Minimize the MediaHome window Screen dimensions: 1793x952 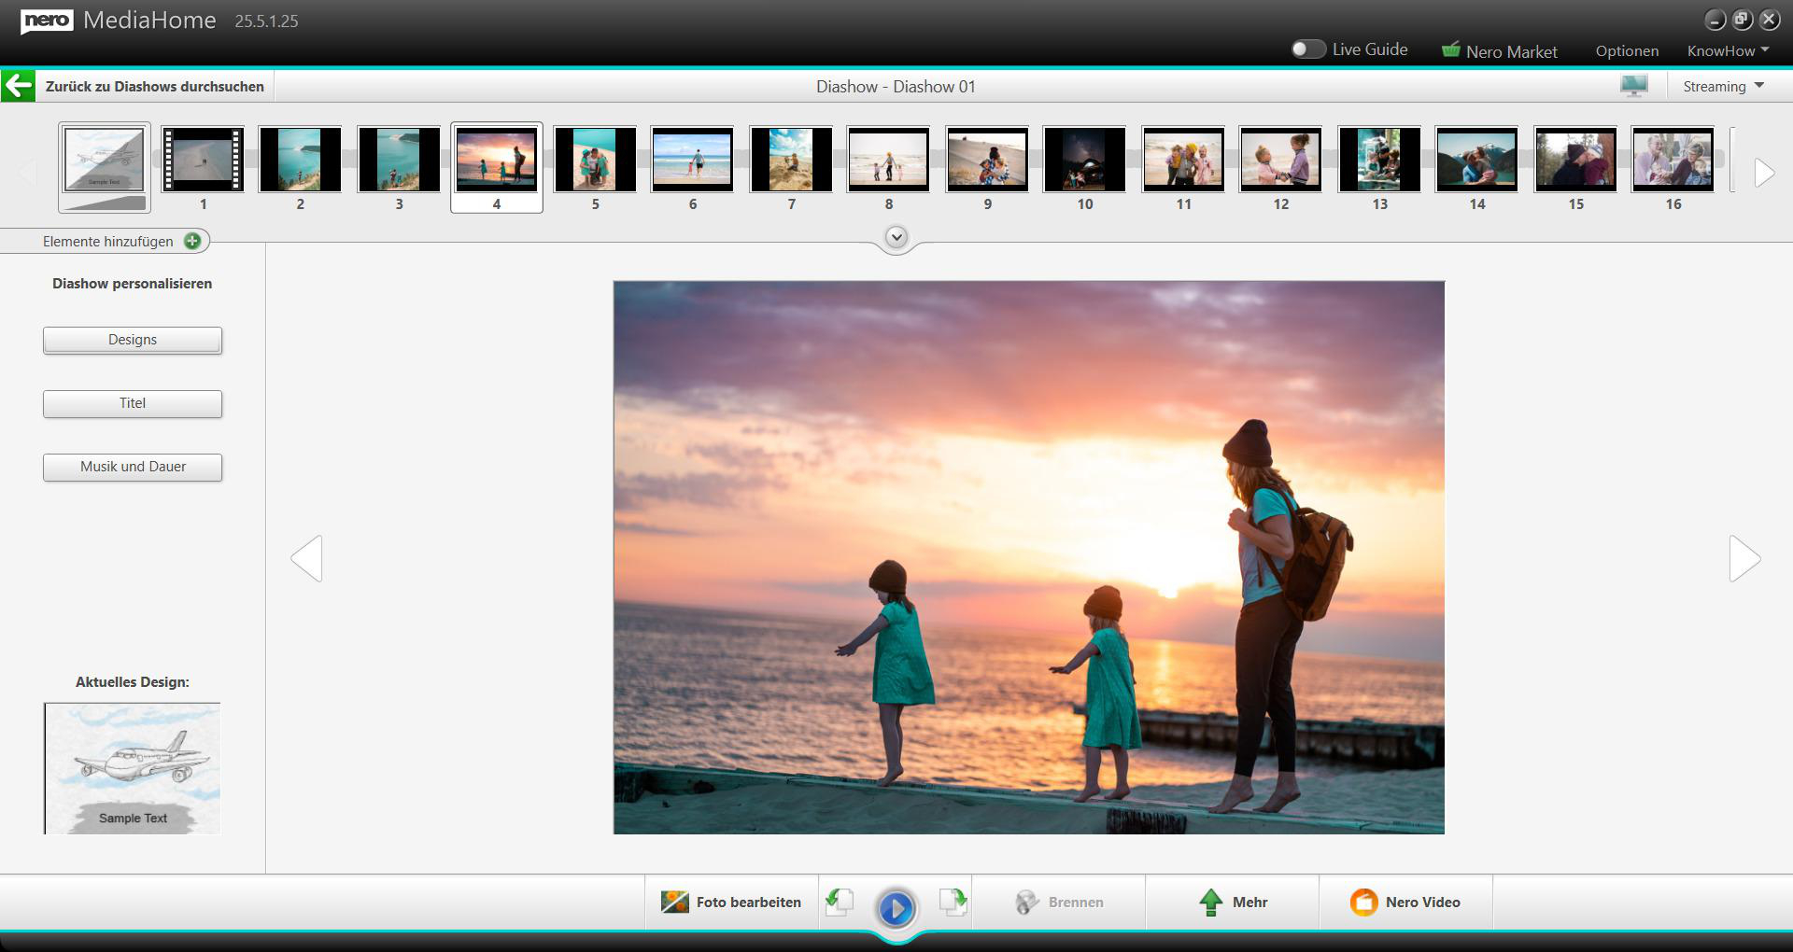(1715, 20)
